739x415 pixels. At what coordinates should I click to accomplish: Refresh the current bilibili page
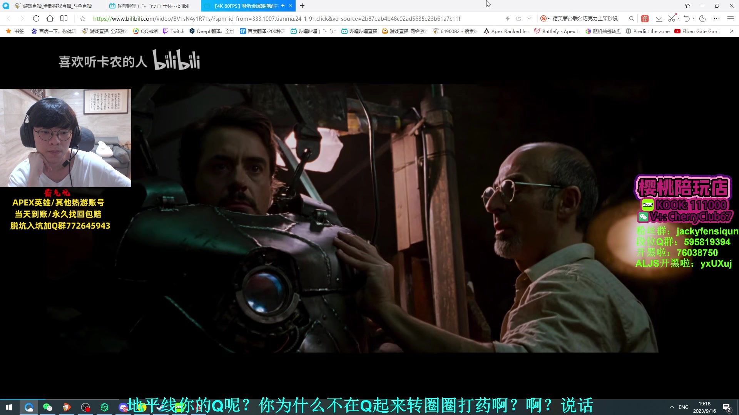(x=36, y=18)
